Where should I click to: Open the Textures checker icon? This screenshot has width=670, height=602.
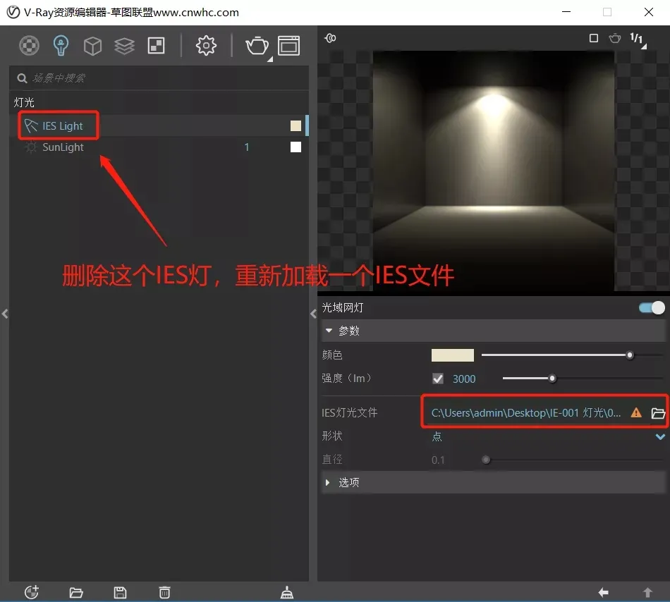pos(156,46)
